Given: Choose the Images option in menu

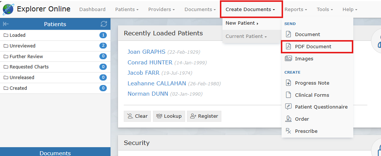Looking at the screenshot, I should click(304, 59).
